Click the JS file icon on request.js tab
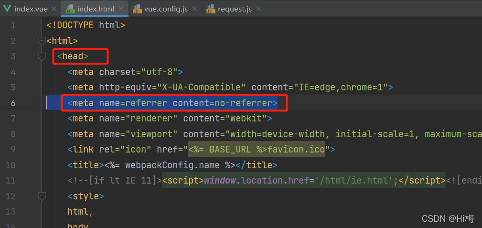Viewport: 482px width, 228px height. coord(211,9)
